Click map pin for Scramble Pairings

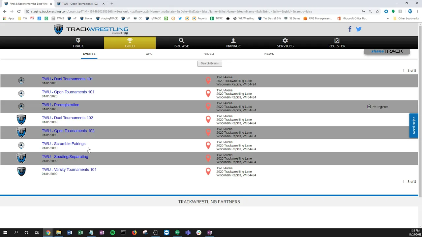click(208, 145)
